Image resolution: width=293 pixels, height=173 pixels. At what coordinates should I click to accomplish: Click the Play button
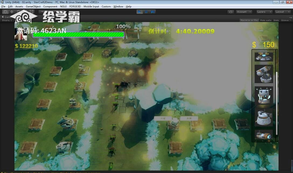[x=139, y=12]
